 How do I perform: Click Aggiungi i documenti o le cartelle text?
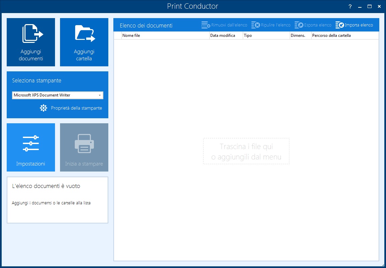(x=51, y=203)
